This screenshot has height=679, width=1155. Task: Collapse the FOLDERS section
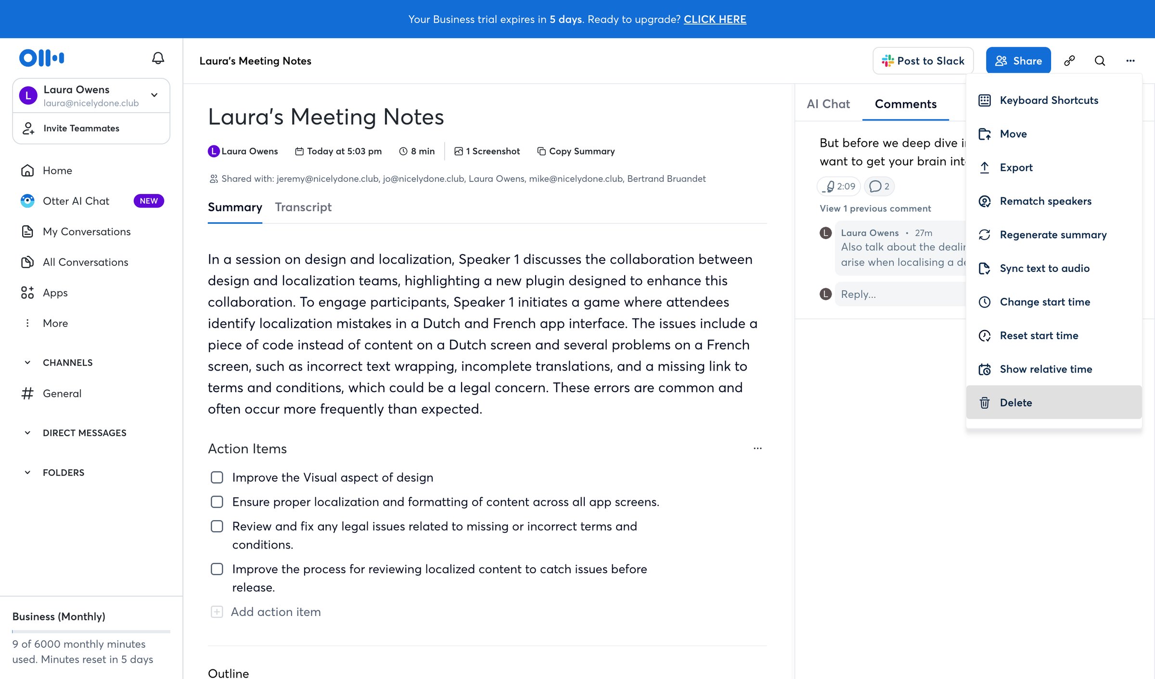(27, 473)
